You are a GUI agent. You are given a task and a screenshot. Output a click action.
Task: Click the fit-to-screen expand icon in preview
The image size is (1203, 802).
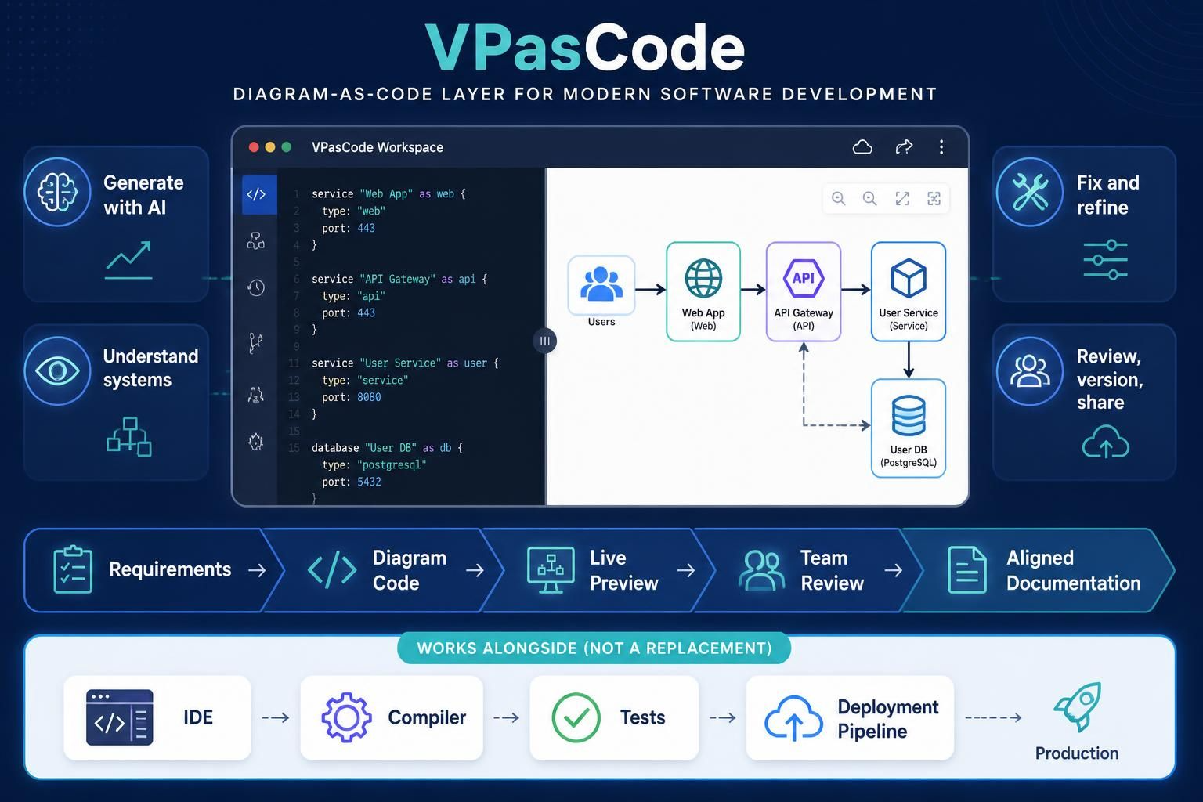pos(902,199)
